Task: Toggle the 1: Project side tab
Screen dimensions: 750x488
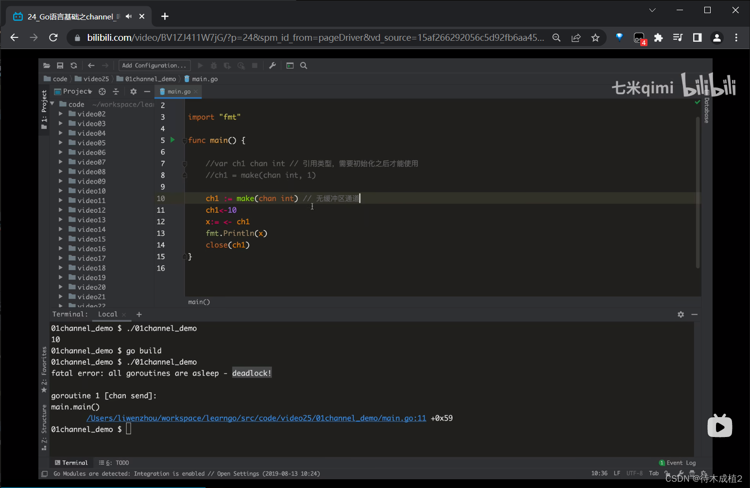Action: [44, 109]
